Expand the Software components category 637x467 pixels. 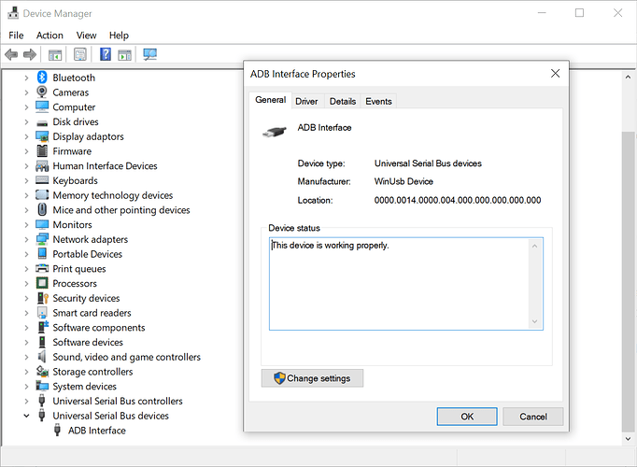pos(26,327)
